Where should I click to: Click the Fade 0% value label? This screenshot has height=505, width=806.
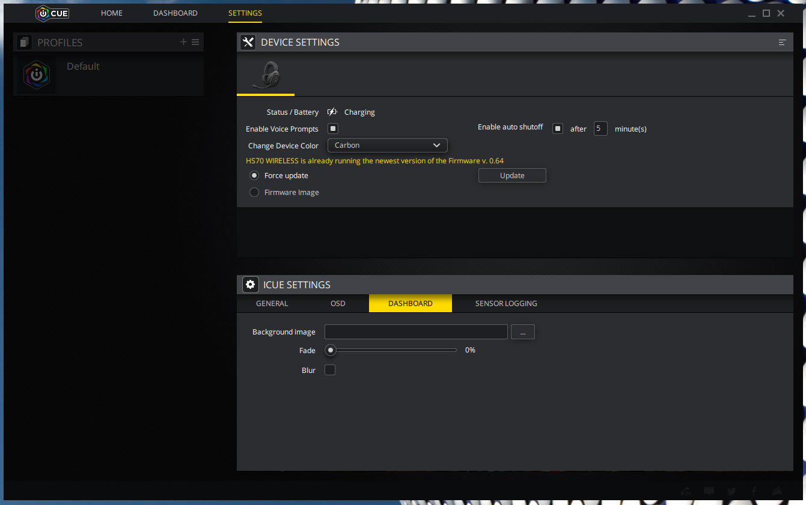pyautogui.click(x=470, y=350)
